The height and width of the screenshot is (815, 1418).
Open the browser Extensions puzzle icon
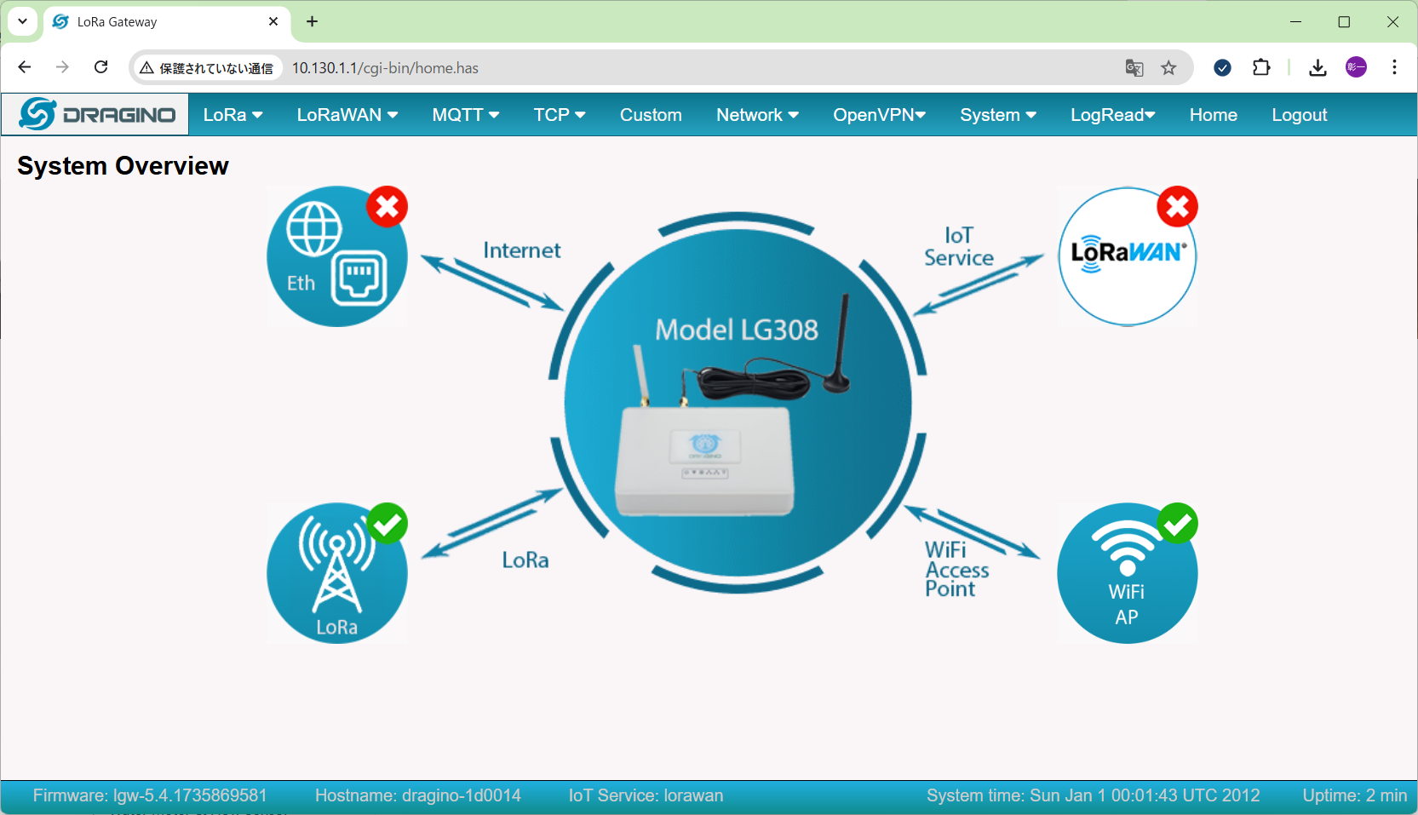coord(1261,68)
